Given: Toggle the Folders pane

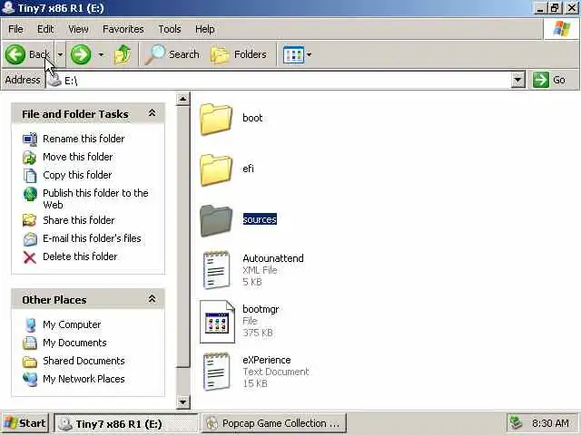Looking at the screenshot, I should pos(238,54).
